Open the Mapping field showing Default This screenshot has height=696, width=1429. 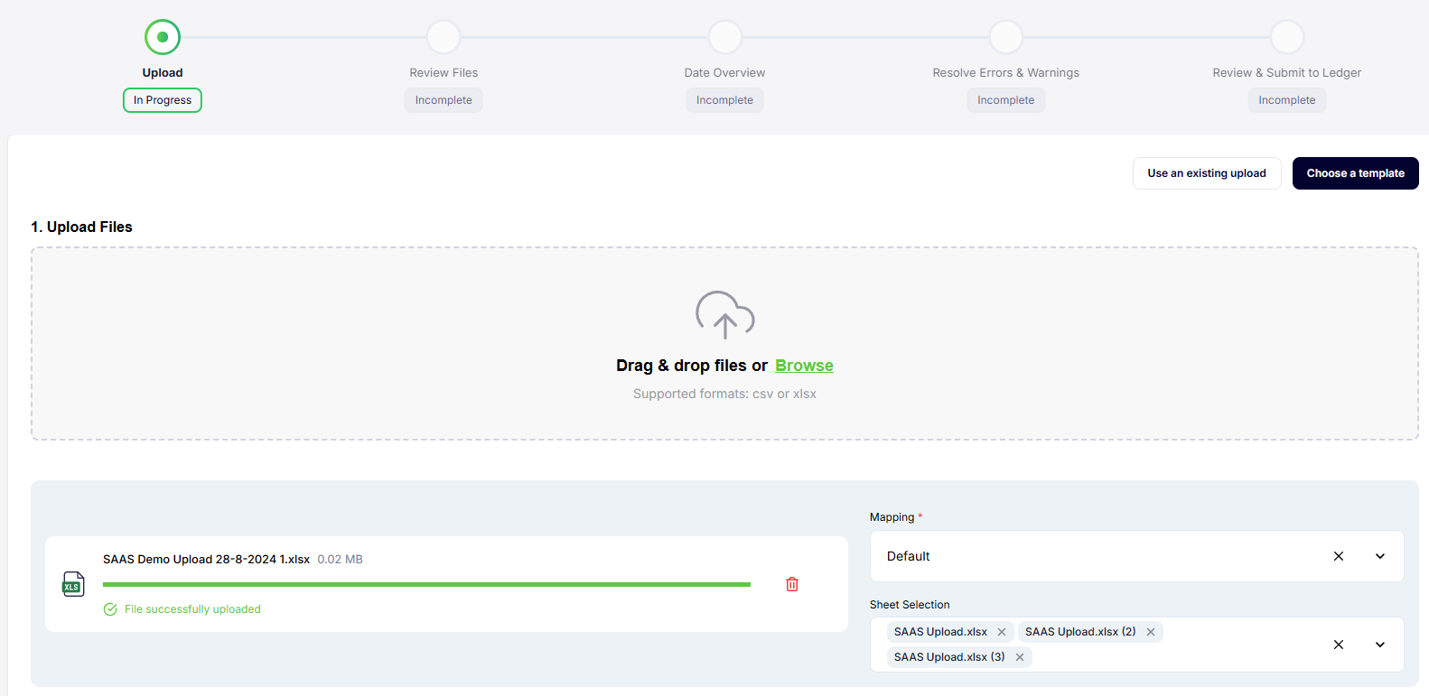coord(1136,556)
